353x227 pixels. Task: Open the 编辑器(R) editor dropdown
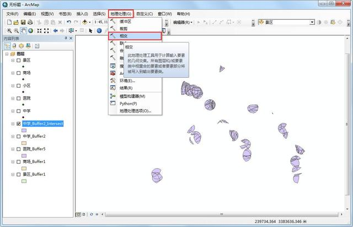pyautogui.click(x=183, y=22)
